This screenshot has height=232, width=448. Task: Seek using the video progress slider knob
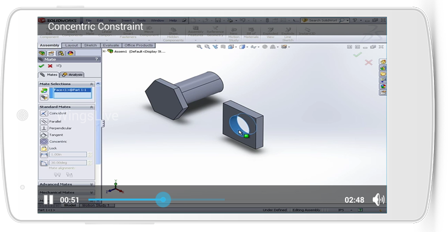tap(163, 199)
